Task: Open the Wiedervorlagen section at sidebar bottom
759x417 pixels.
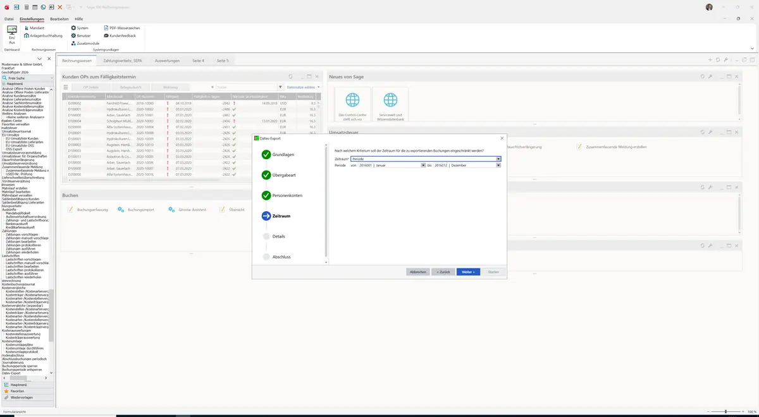Action: [x=27, y=397]
